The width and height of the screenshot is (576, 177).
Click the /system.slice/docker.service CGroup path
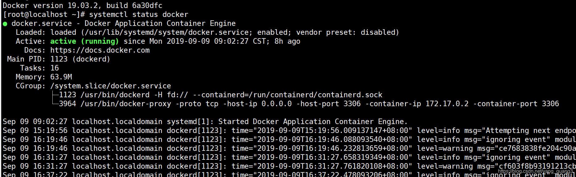point(110,86)
